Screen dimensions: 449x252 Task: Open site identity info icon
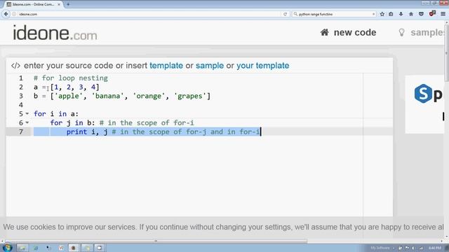(x=14, y=14)
